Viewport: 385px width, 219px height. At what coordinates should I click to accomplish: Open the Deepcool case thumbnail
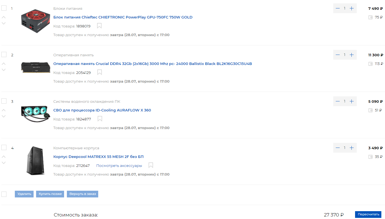coord(36,160)
